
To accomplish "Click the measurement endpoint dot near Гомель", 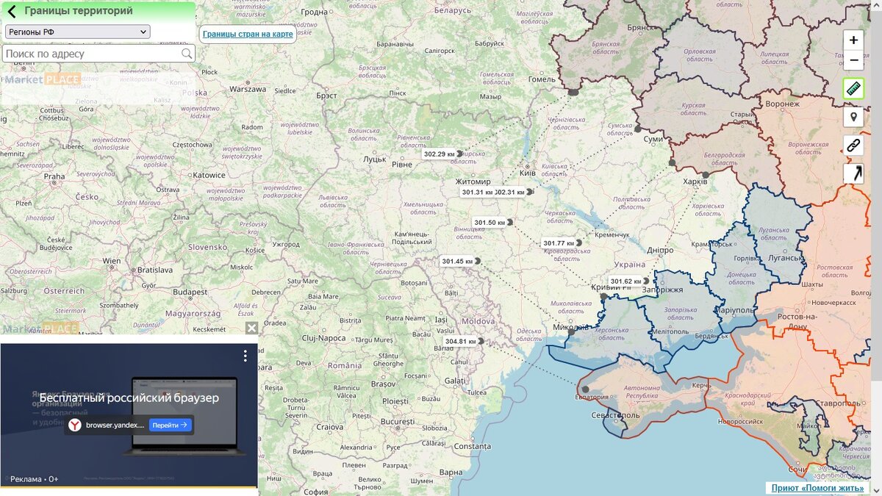I will [x=573, y=93].
